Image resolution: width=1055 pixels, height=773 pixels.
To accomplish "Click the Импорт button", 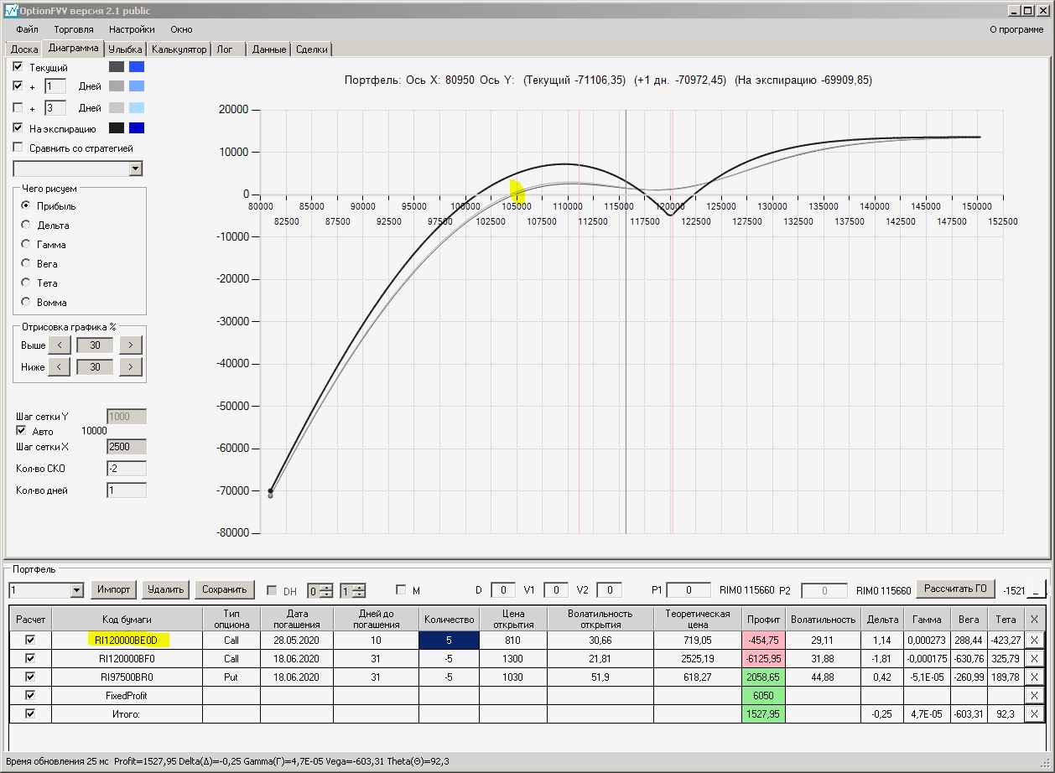I will pyautogui.click(x=113, y=589).
